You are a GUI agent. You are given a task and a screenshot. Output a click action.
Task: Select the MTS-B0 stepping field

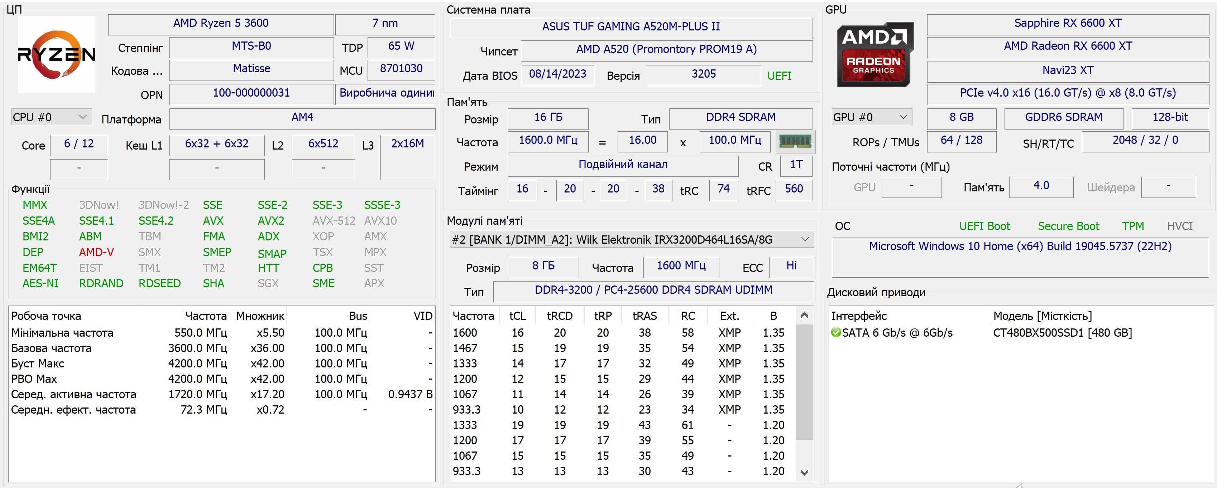click(x=251, y=47)
